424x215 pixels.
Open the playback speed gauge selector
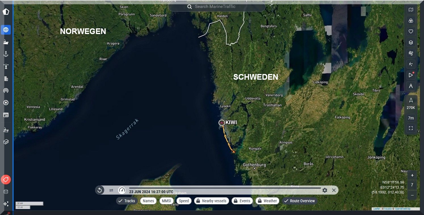[x=122, y=190]
